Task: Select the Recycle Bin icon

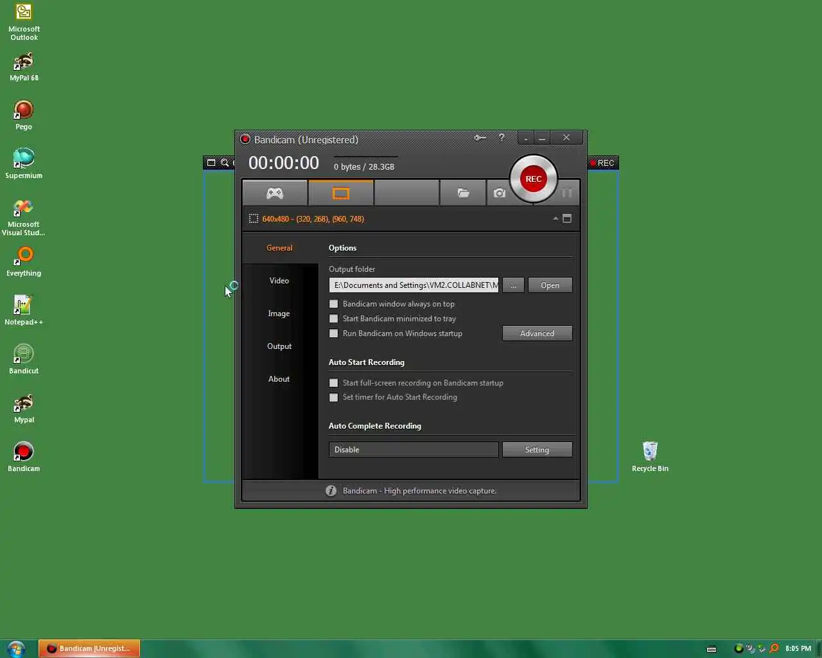Action: point(650,457)
